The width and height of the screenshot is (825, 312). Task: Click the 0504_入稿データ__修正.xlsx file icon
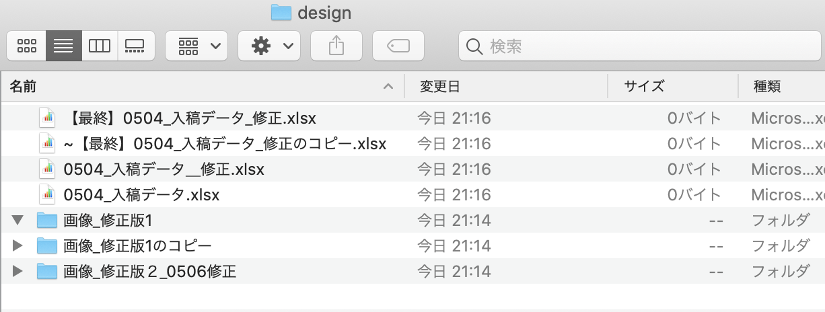pos(47,169)
